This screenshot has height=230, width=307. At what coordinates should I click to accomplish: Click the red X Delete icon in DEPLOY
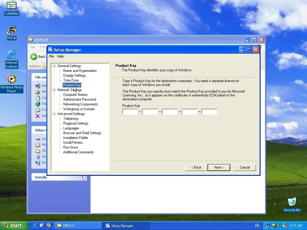(38, 116)
